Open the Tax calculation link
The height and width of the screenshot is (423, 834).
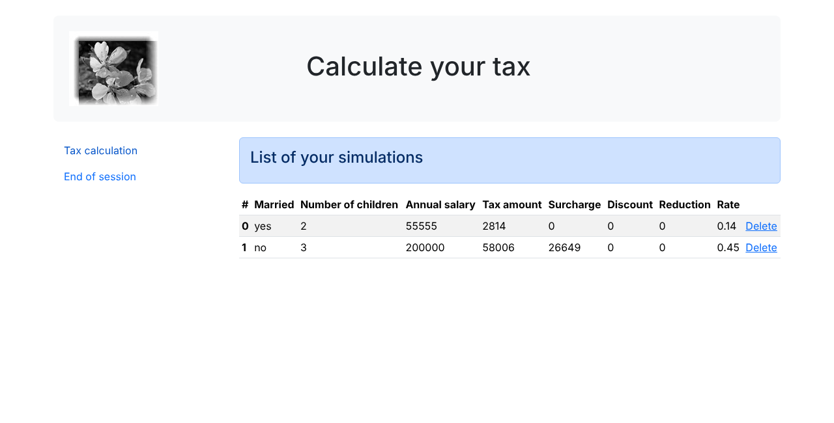(100, 150)
